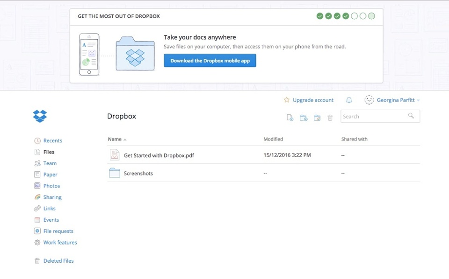Expand the Georgina Parfitt account dropdown arrow
Screen dimensions: 449x279
point(418,100)
